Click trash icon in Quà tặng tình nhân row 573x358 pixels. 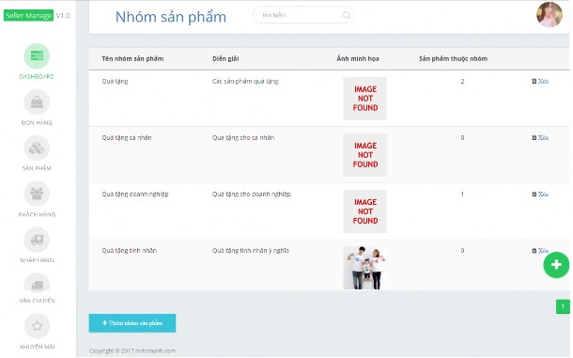(534, 251)
